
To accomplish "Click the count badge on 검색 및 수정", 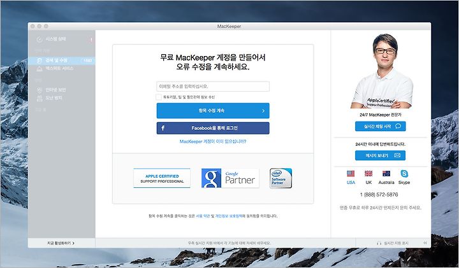I will click(x=87, y=60).
